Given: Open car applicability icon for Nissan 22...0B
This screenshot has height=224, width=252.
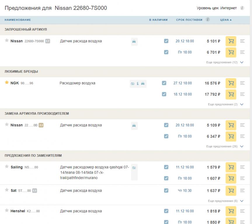Looking at the screenshot, I should point(134,126).
